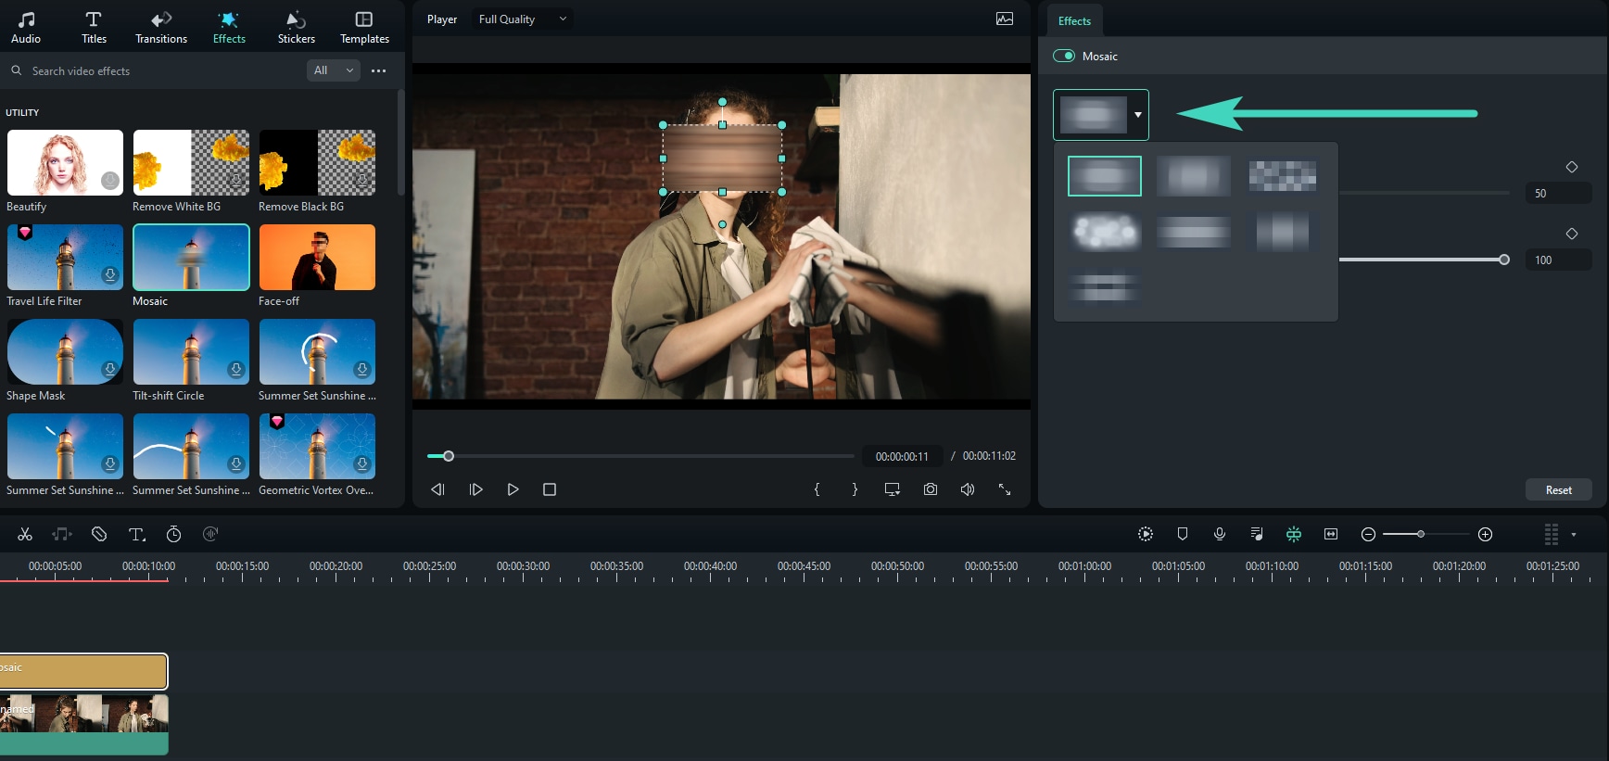Click the timeline zoom slider handle

pos(1420,534)
